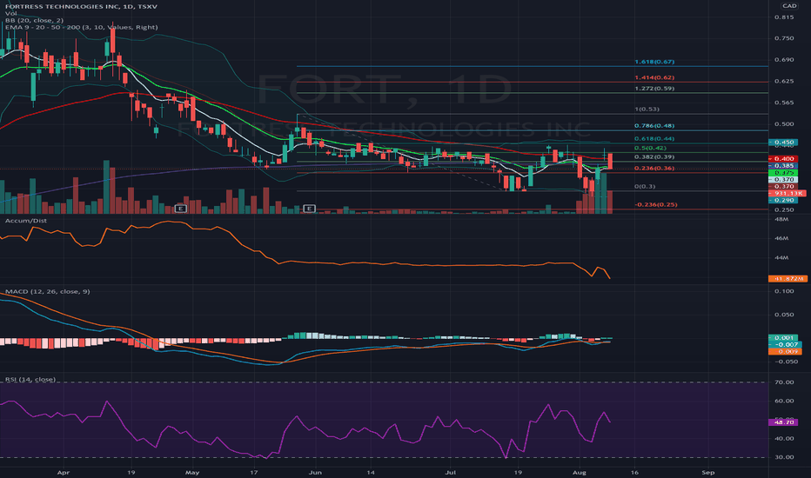Click the Jul date on time axis
The width and height of the screenshot is (811, 478).
451,472
